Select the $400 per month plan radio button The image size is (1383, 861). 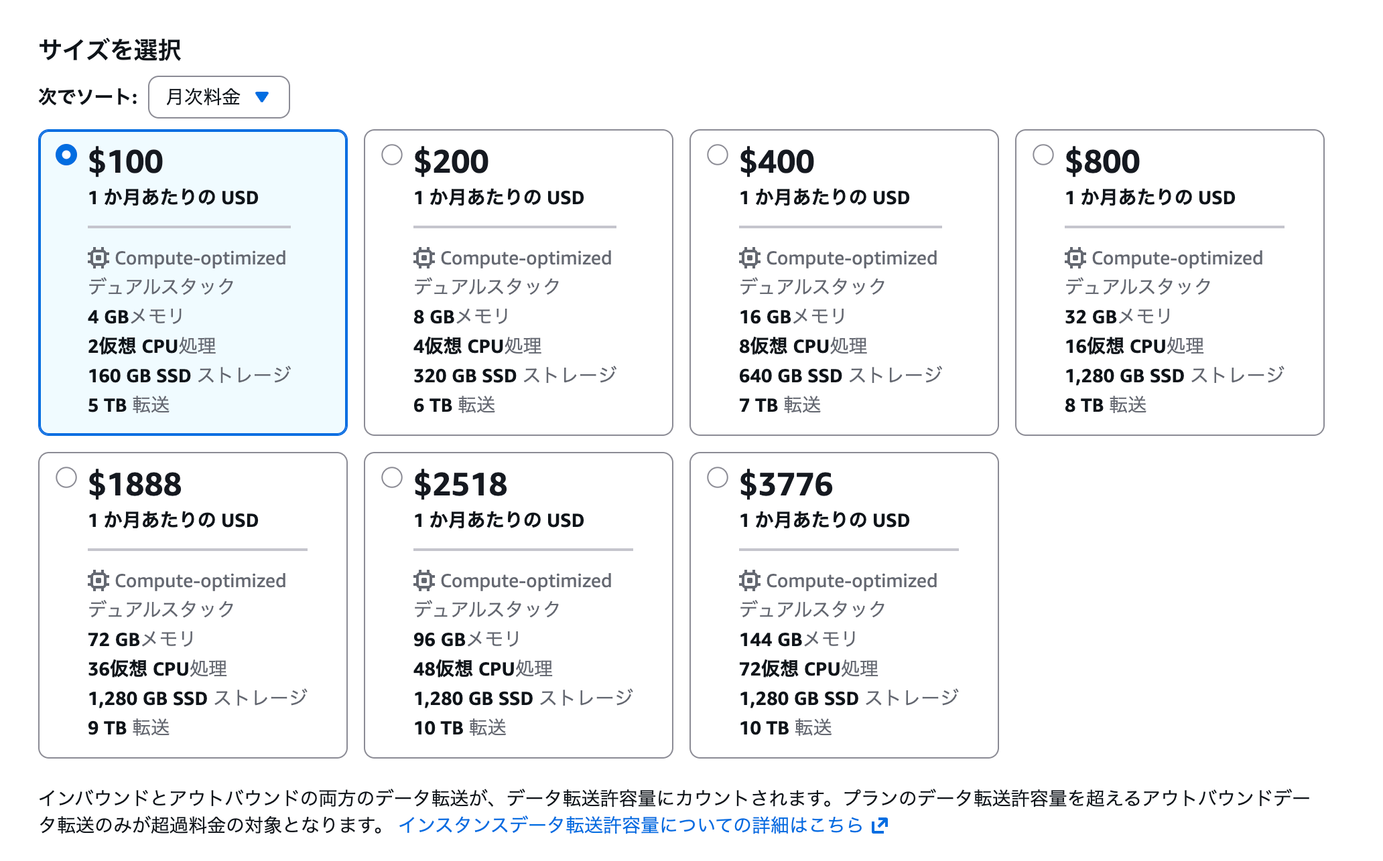[x=718, y=154]
